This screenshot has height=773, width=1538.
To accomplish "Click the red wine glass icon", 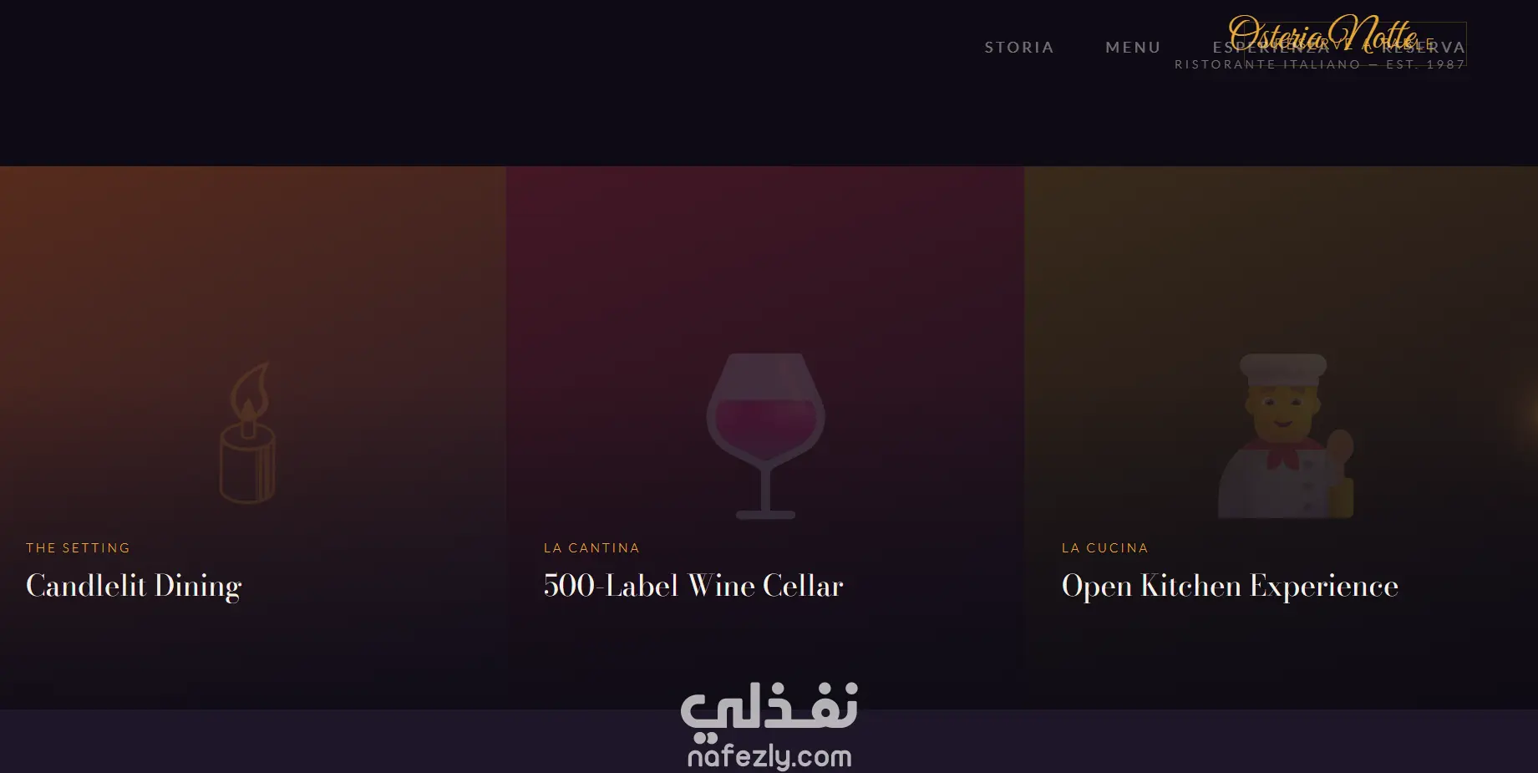I will tap(765, 435).
